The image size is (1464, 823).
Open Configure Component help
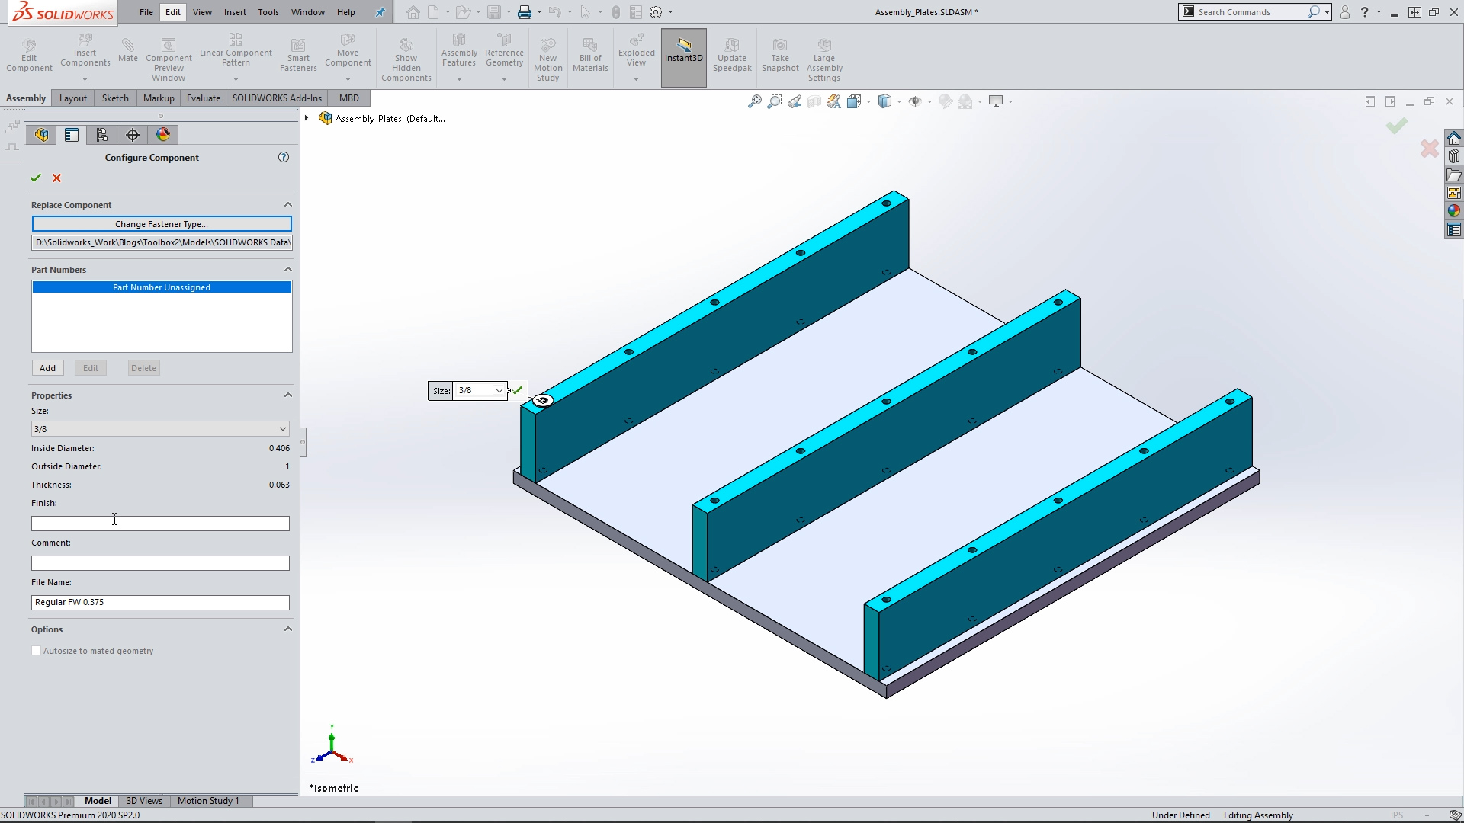tap(284, 157)
